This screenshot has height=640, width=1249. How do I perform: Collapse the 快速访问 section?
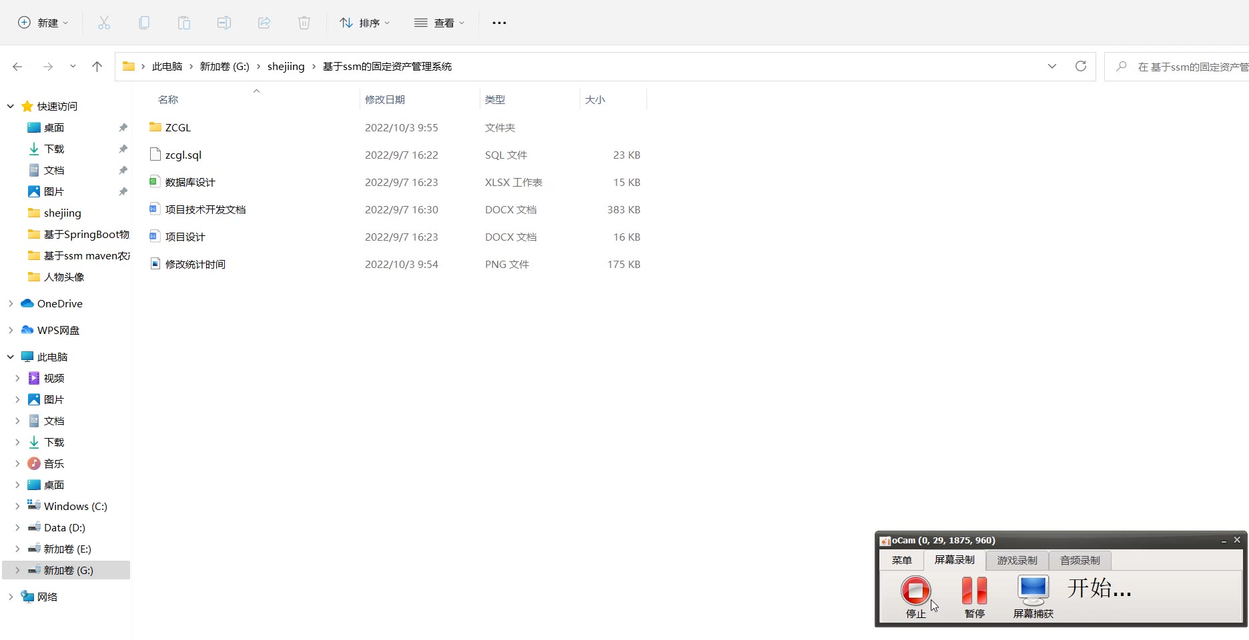click(11, 106)
